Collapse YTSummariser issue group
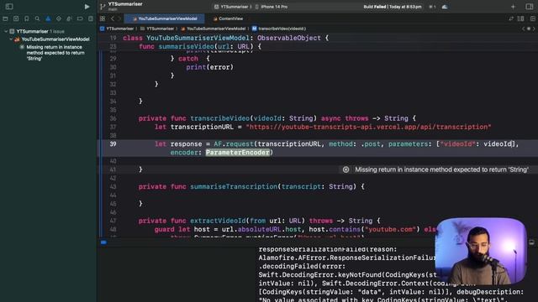538x302 pixels. tap(6, 31)
